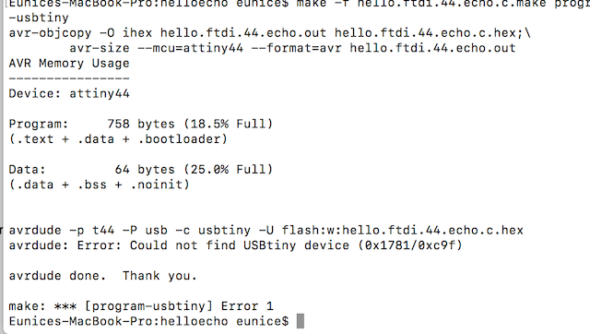The height and width of the screenshot is (334, 590).
Task: Click the dashed separator line under the heading
Action: click(x=69, y=78)
